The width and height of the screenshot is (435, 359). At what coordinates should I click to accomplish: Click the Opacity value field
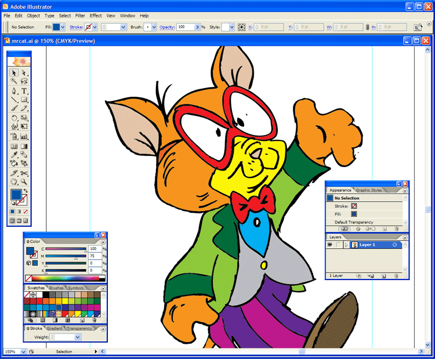coord(184,27)
